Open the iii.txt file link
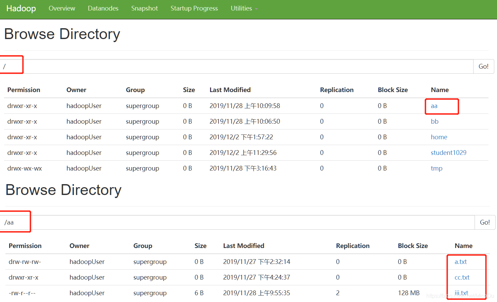The image size is (497, 302). 461,293
